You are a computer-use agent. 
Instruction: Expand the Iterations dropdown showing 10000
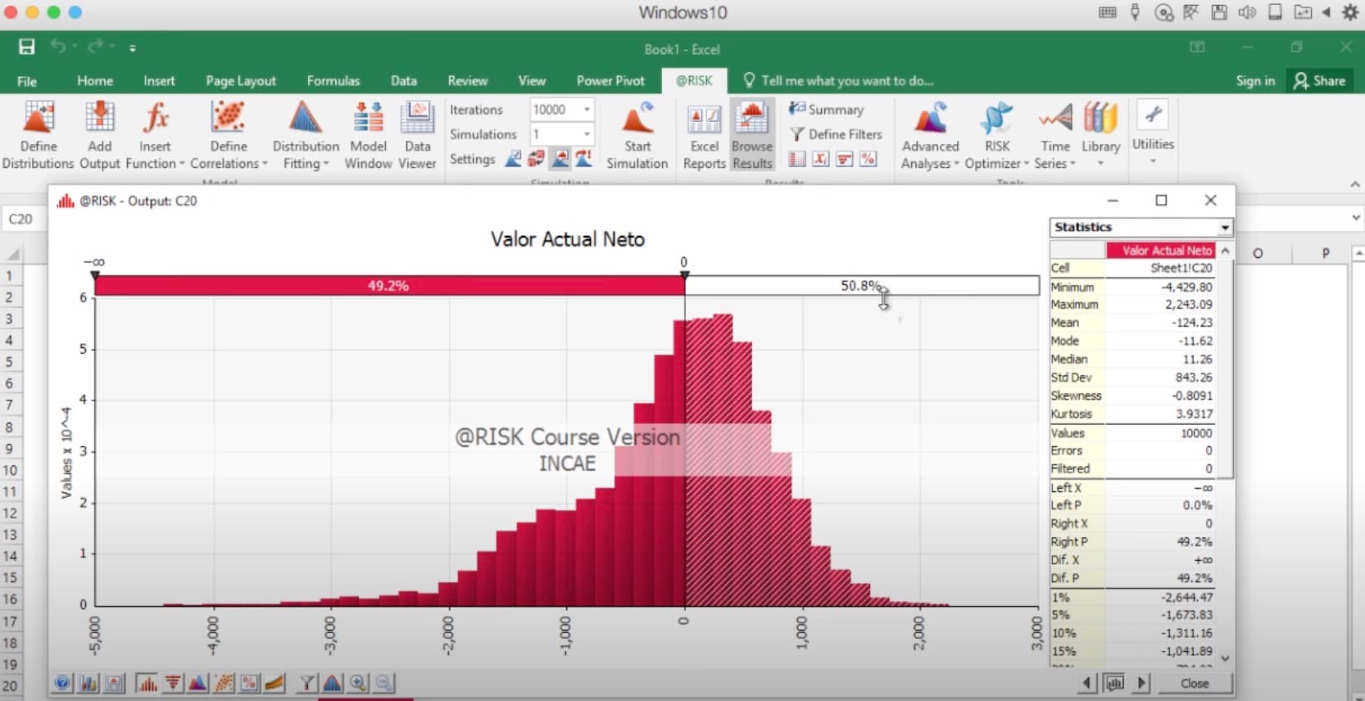pos(587,110)
